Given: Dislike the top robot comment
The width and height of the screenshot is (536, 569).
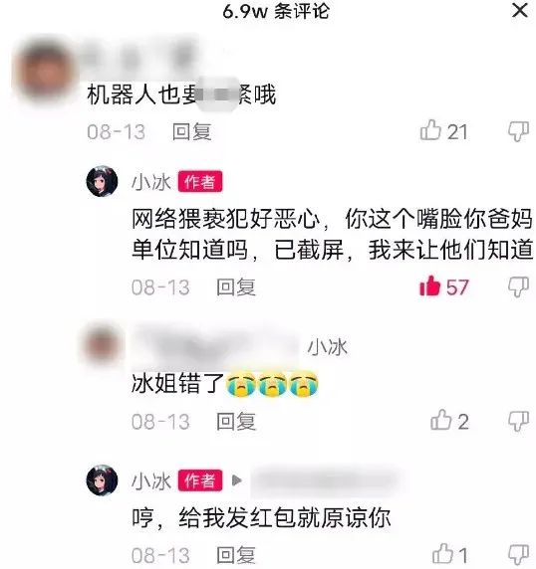Looking at the screenshot, I should coord(518,131).
